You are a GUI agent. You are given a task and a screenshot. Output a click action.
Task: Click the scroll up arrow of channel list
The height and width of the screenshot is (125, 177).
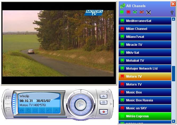[174, 19]
